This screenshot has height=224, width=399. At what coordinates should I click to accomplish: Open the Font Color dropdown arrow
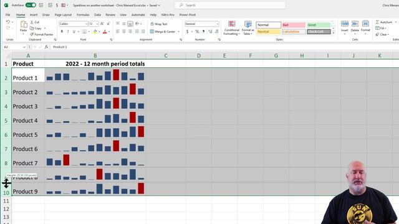tap(109, 32)
